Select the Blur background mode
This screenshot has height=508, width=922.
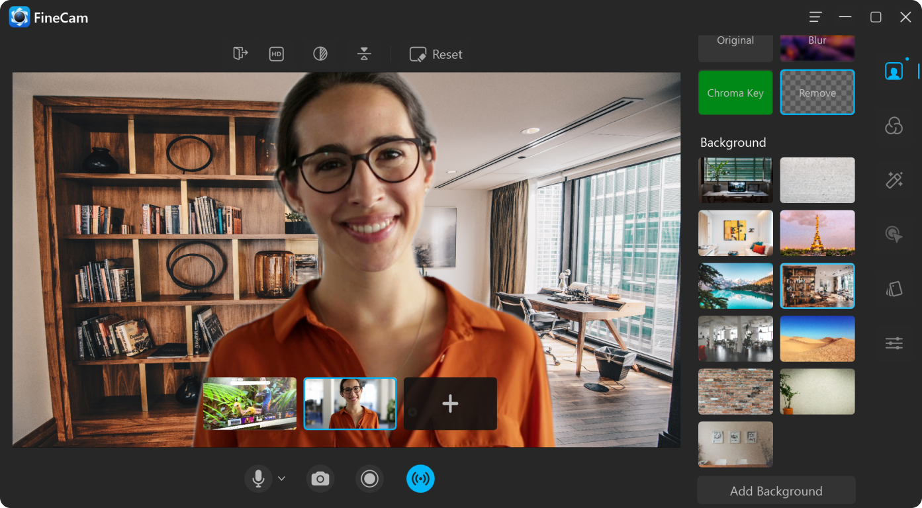click(817, 48)
